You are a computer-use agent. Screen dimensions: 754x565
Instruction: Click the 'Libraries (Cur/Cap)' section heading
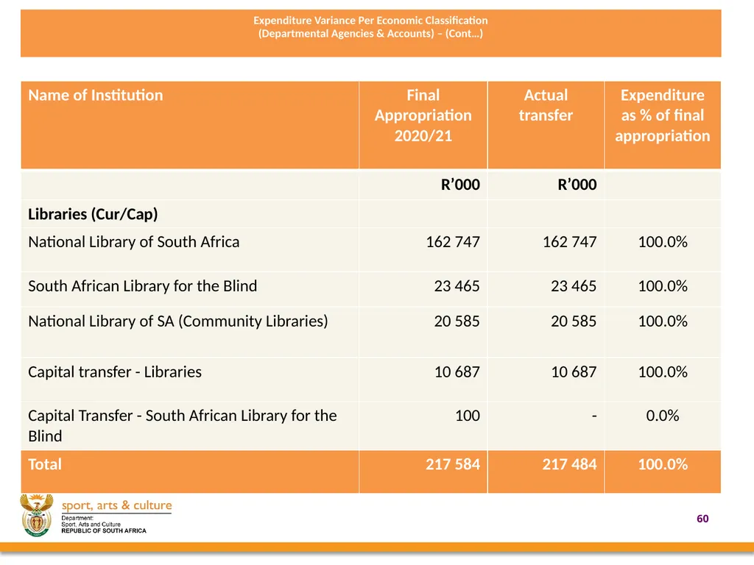pyautogui.click(x=93, y=214)
